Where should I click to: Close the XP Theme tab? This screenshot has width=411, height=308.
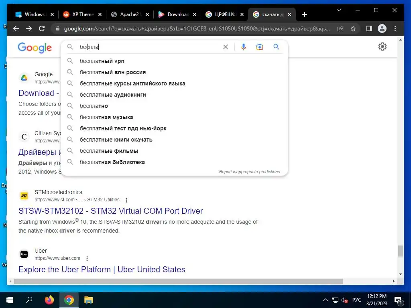click(x=100, y=15)
